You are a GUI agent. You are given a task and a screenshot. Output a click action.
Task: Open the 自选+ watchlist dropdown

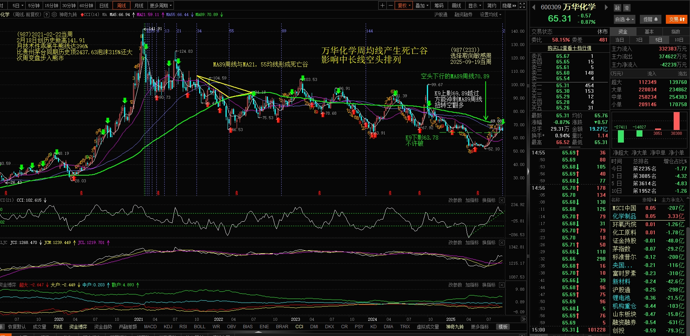[625, 19]
